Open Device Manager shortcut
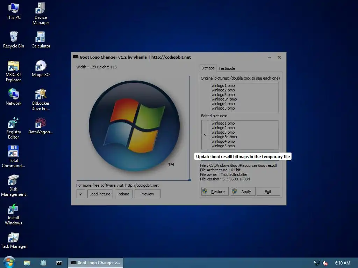The image size is (358, 268). click(x=41, y=14)
